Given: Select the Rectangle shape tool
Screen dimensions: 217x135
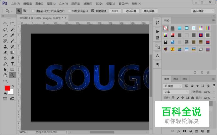Looking at the screenshot, I should point(12,70).
